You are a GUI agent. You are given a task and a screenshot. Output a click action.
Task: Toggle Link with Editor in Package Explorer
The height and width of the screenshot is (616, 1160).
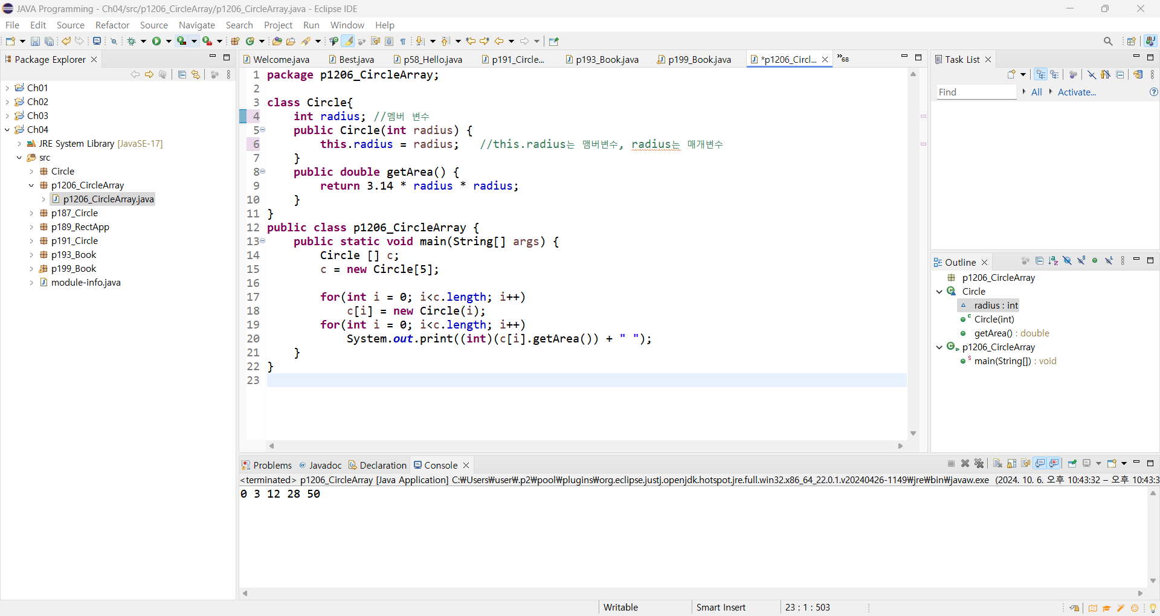[196, 74]
